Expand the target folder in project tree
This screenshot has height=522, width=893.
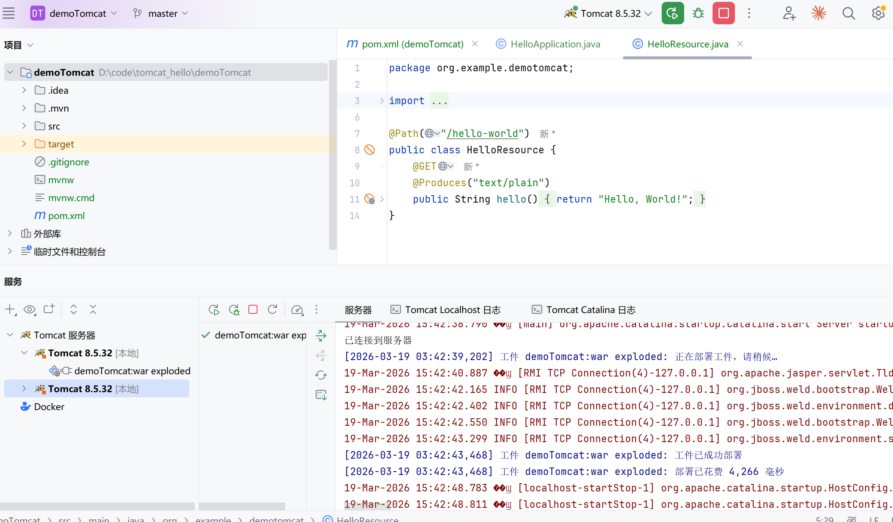(x=24, y=144)
